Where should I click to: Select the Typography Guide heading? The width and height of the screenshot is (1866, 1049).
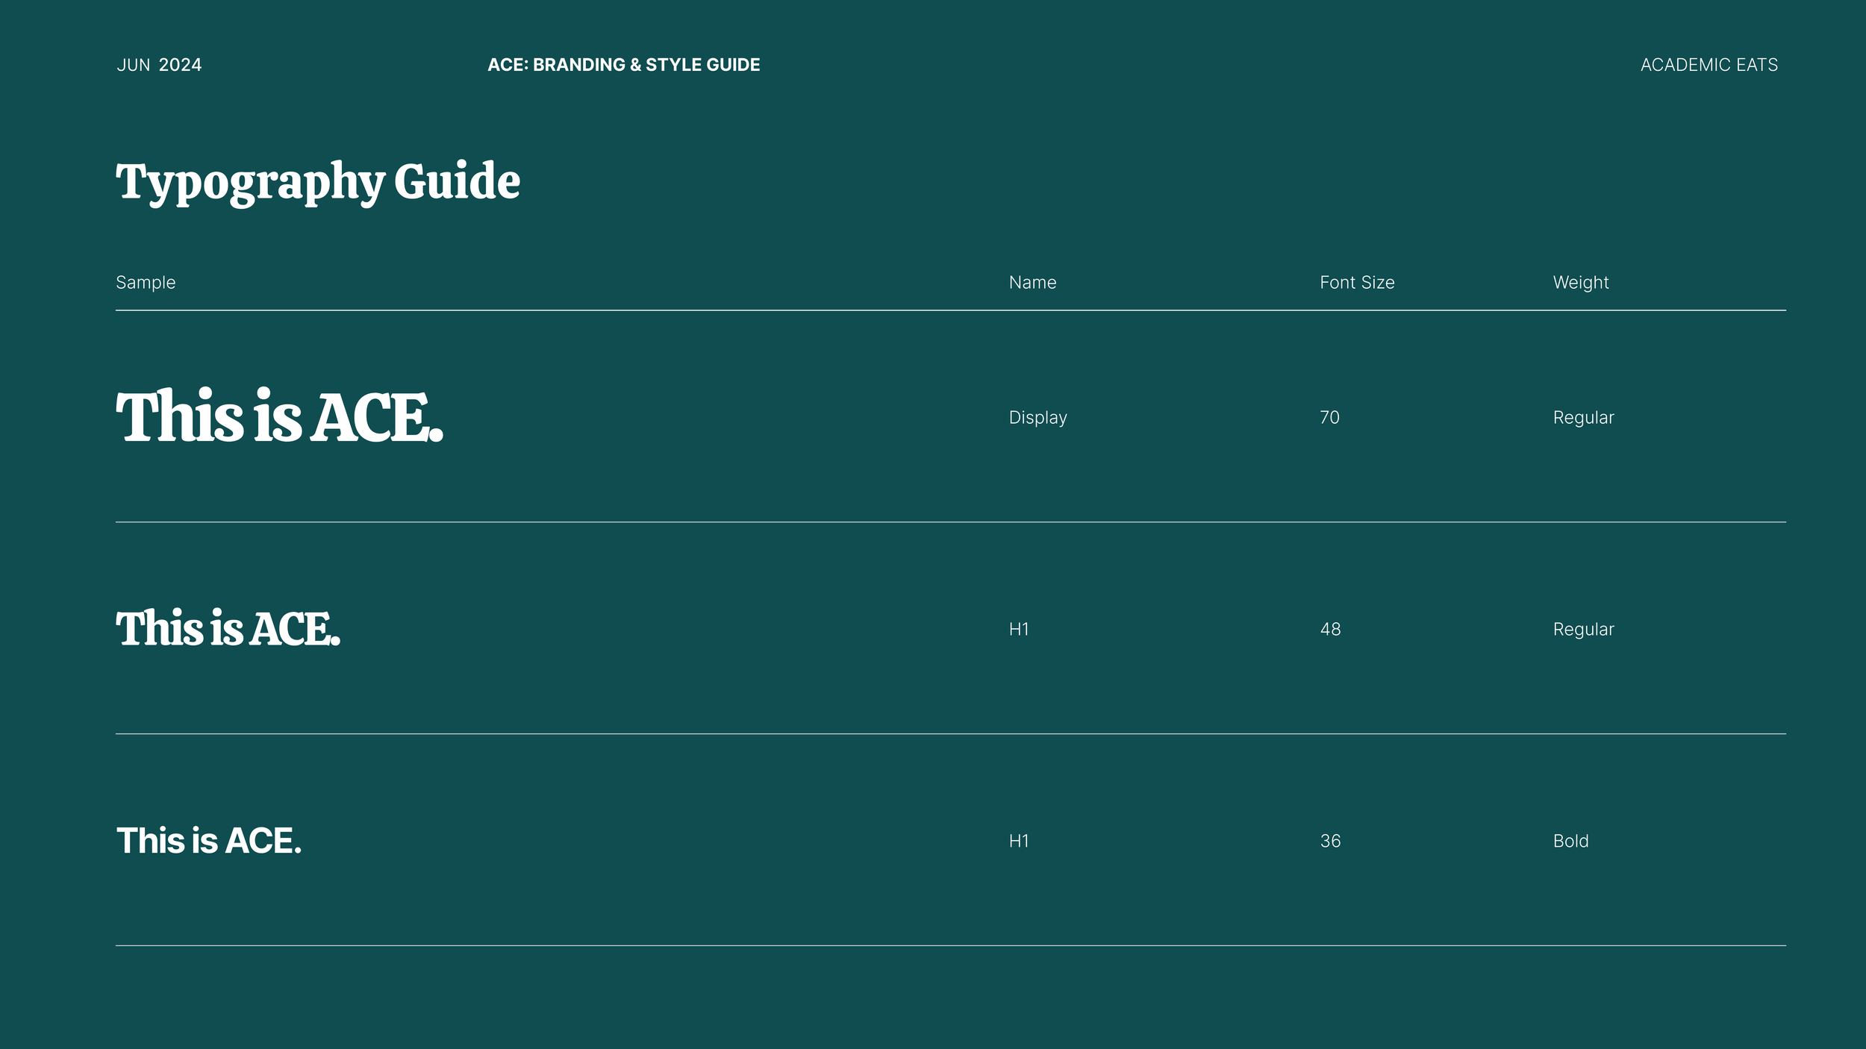pyautogui.click(x=318, y=181)
